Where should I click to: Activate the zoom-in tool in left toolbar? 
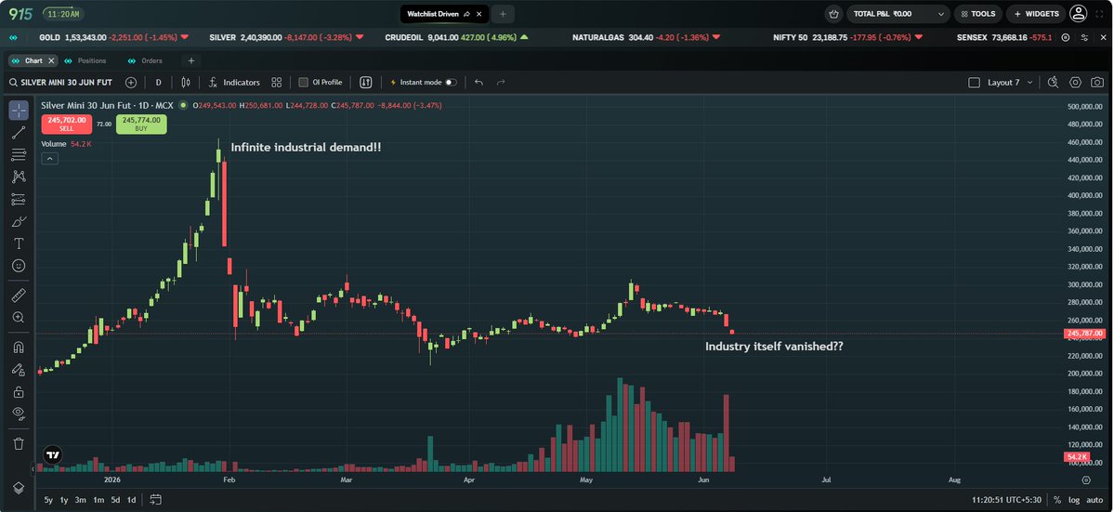click(19, 318)
